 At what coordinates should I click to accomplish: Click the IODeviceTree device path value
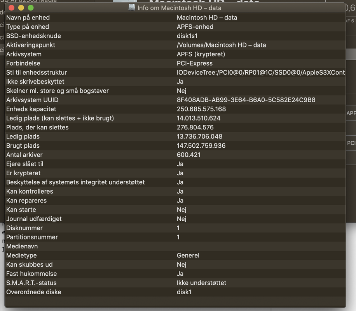(261, 72)
